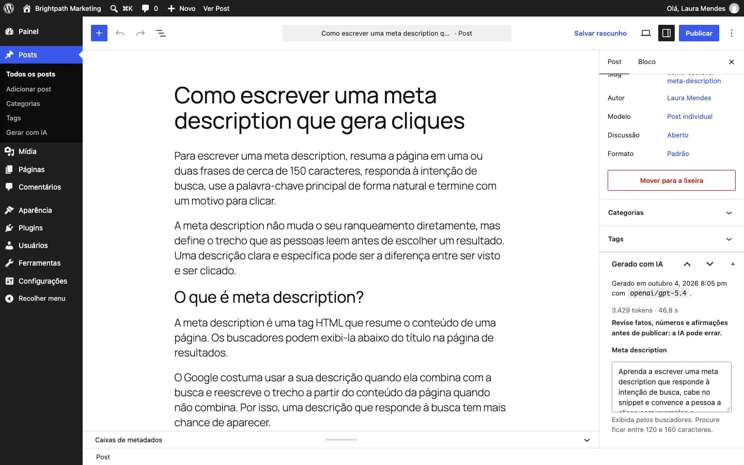The height and width of the screenshot is (465, 744).
Task: Go to the Páginas menu
Action: [41, 169]
